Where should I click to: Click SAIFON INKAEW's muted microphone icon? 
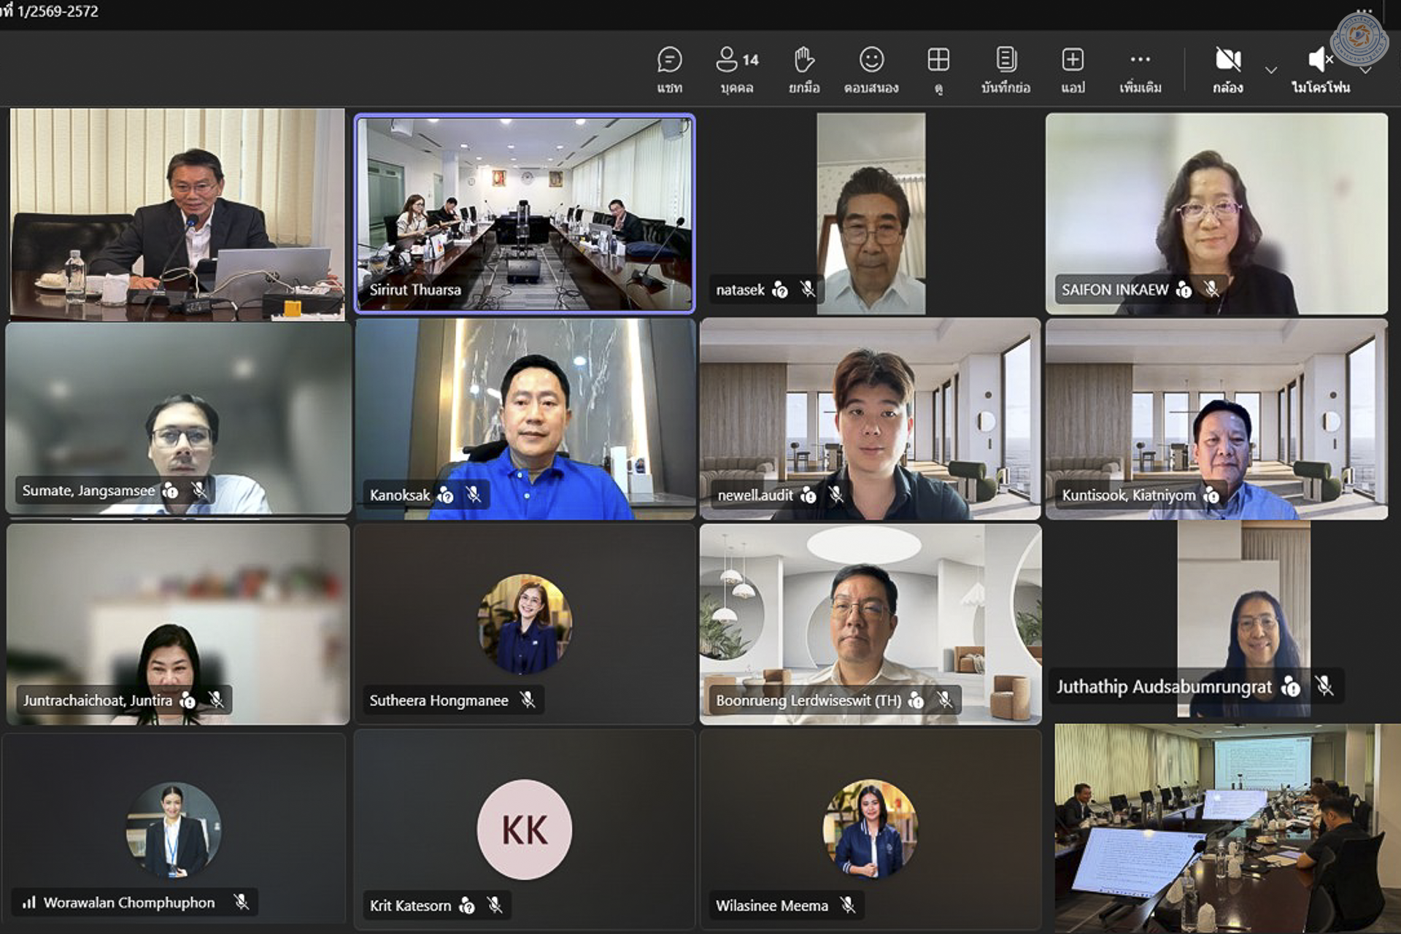[x=1211, y=290]
